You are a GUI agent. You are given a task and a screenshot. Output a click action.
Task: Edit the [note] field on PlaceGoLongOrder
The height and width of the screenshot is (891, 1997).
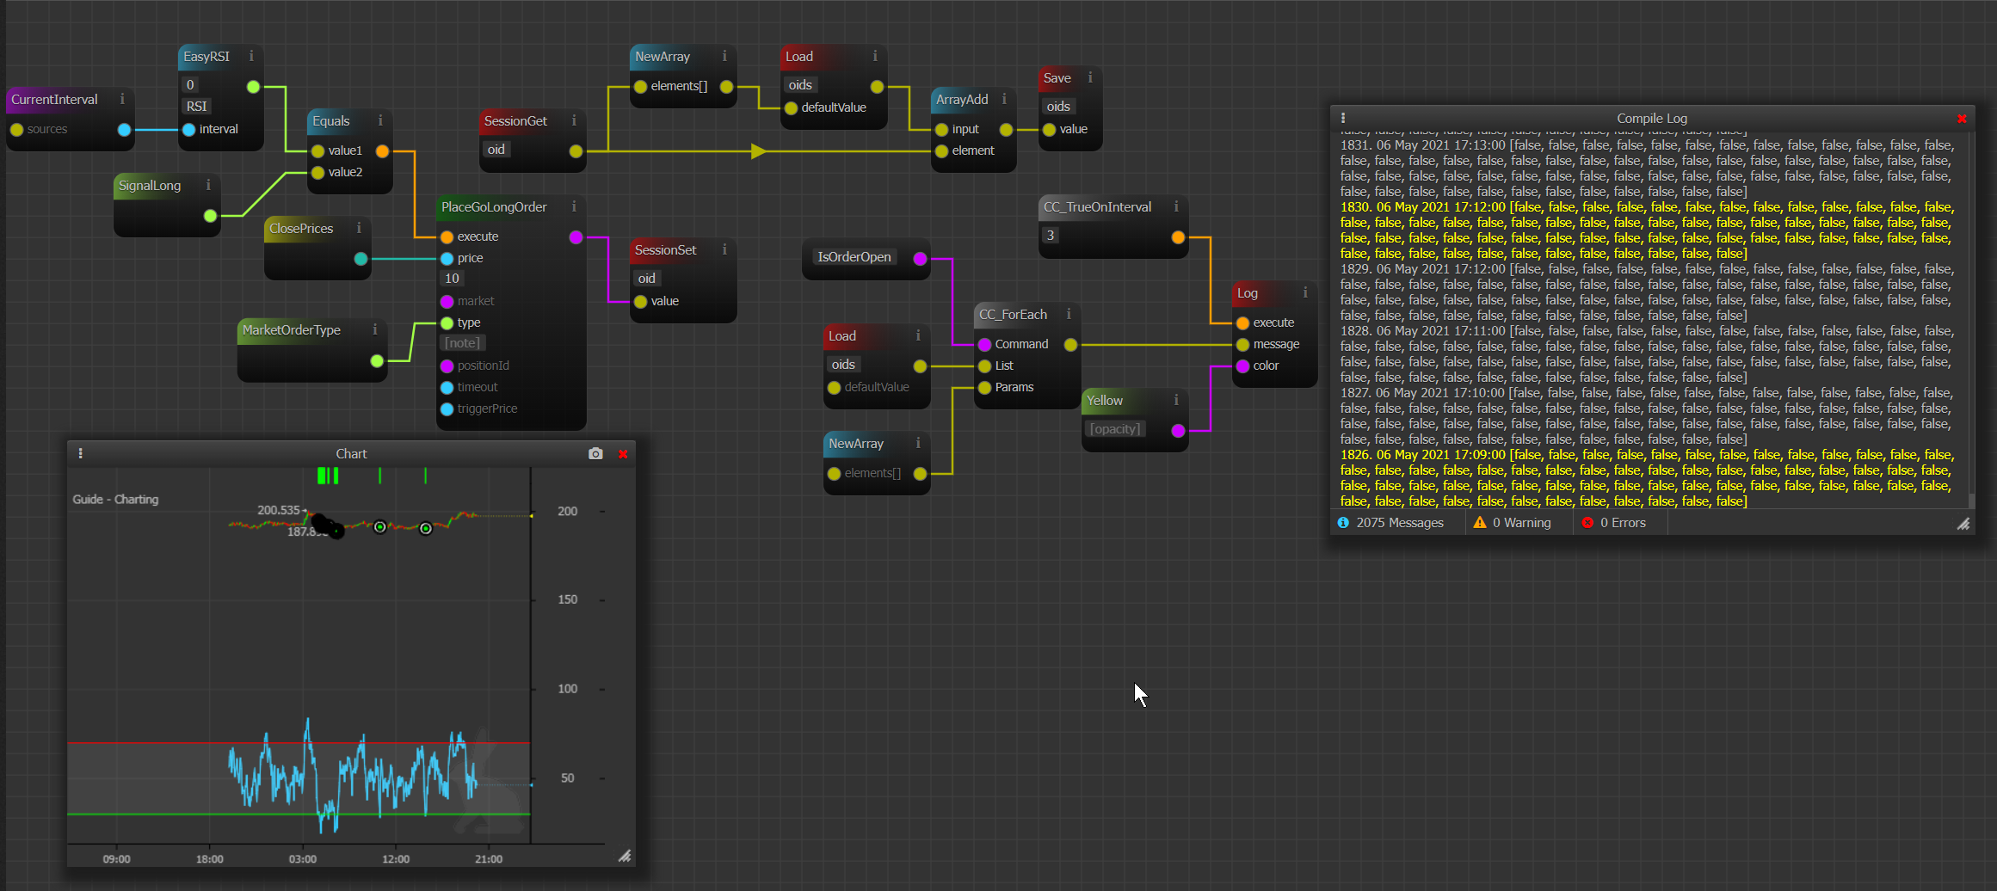(463, 342)
